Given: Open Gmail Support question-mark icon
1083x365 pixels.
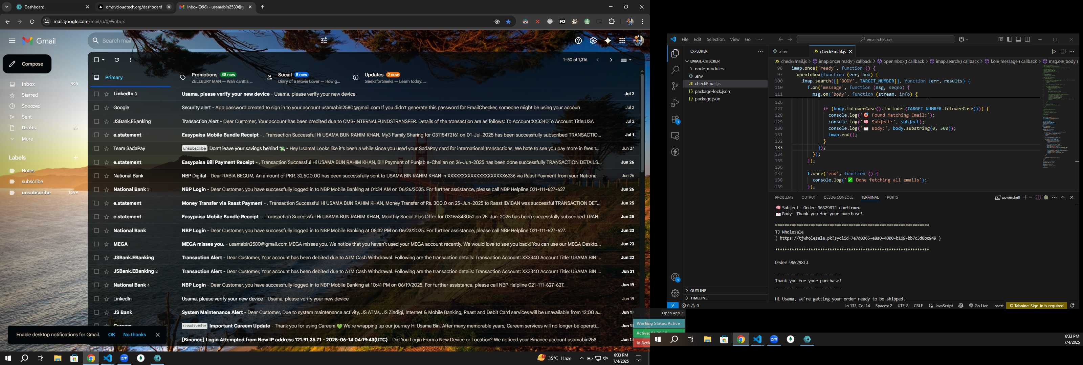Looking at the screenshot, I should [x=578, y=41].
